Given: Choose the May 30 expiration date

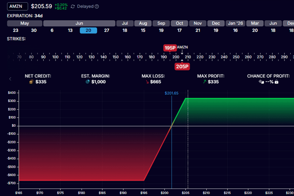Looking at the screenshot, I should [34, 31].
